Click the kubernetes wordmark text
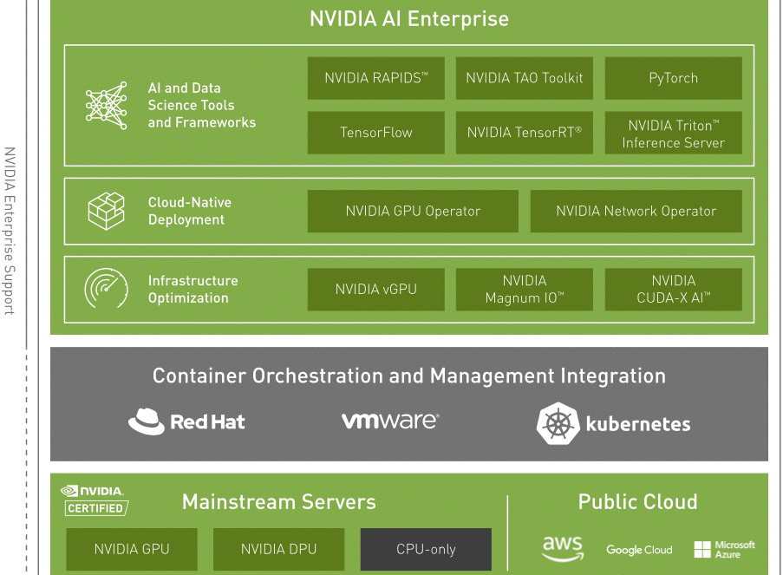 pyautogui.click(x=638, y=424)
